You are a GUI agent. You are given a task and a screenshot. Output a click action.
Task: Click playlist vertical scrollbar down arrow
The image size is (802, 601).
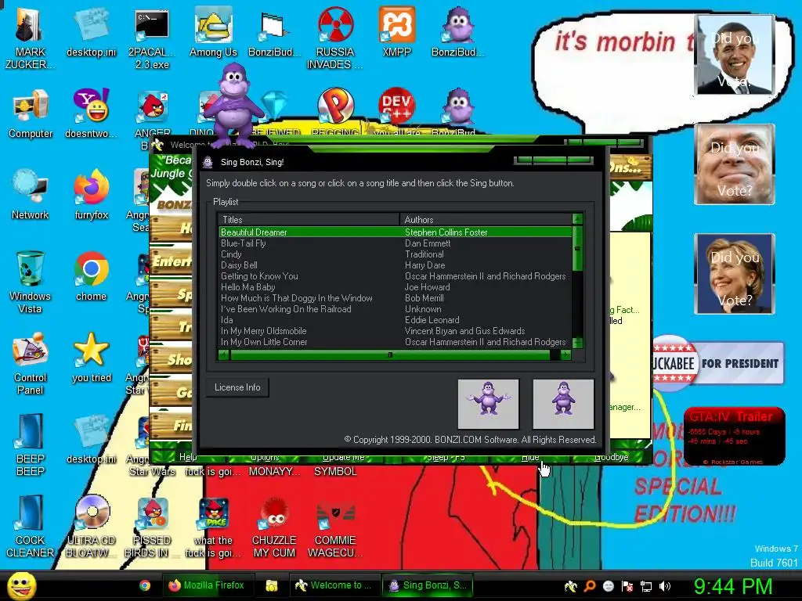(x=577, y=343)
